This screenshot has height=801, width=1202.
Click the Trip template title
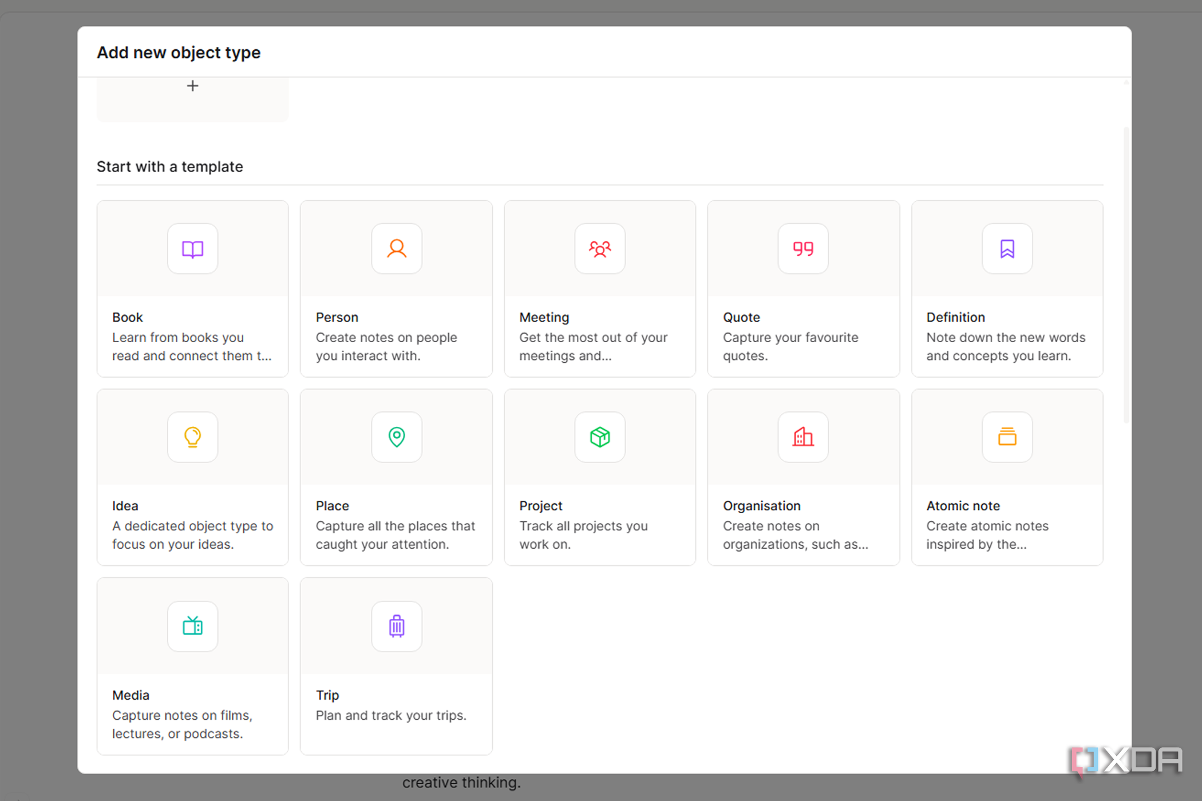327,695
